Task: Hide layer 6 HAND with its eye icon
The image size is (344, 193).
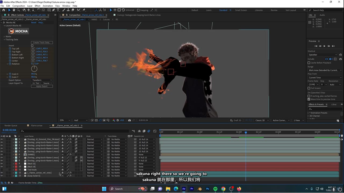Action: tap(2, 154)
